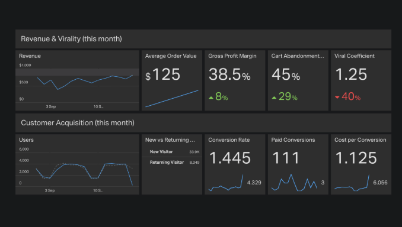Click the 3 Sep marker on Users chart
Image resolution: width=402 pixels, height=227 pixels.
pyautogui.click(x=50, y=190)
